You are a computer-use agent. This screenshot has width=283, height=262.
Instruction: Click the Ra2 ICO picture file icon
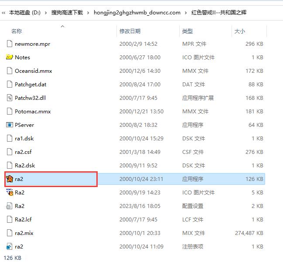(10, 192)
